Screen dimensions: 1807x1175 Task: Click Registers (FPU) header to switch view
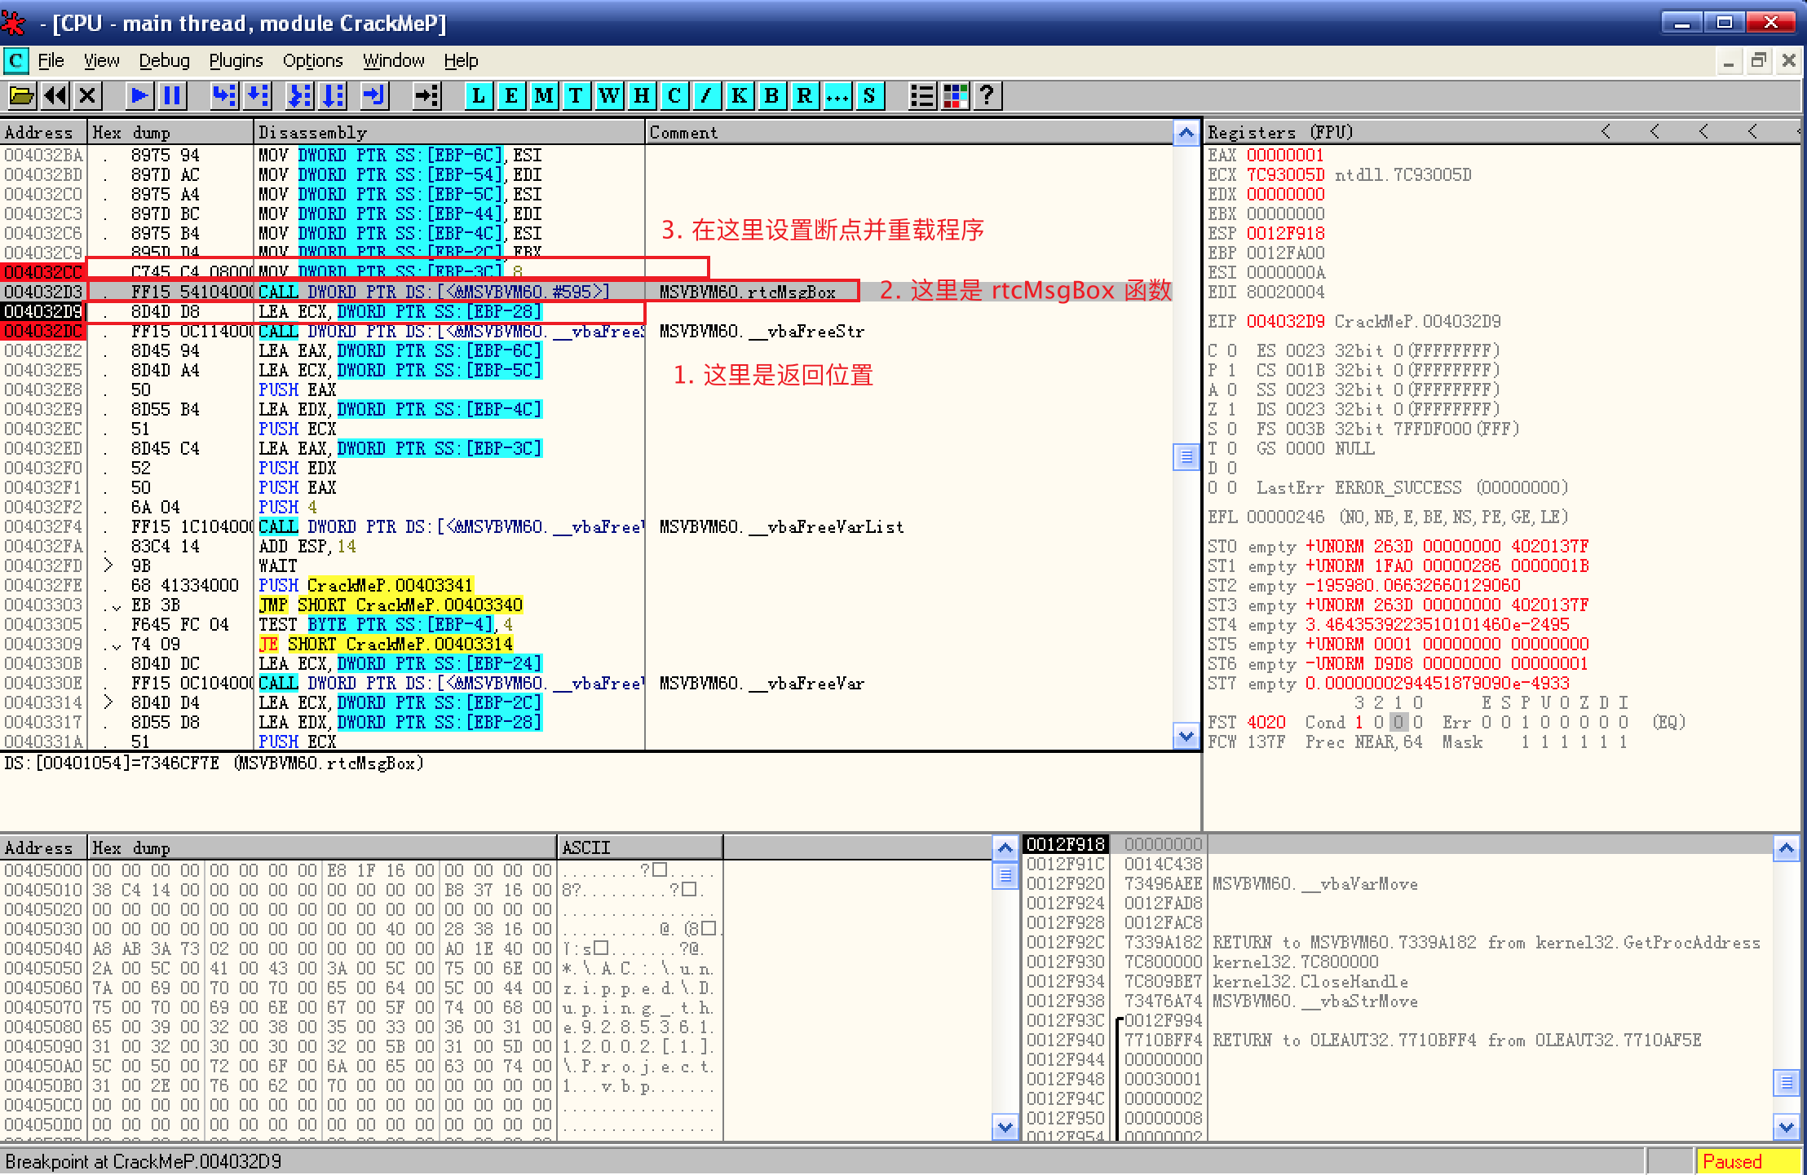[x=1280, y=132]
